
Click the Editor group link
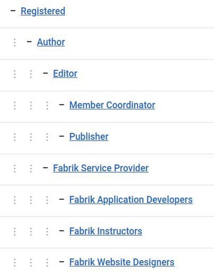(65, 74)
